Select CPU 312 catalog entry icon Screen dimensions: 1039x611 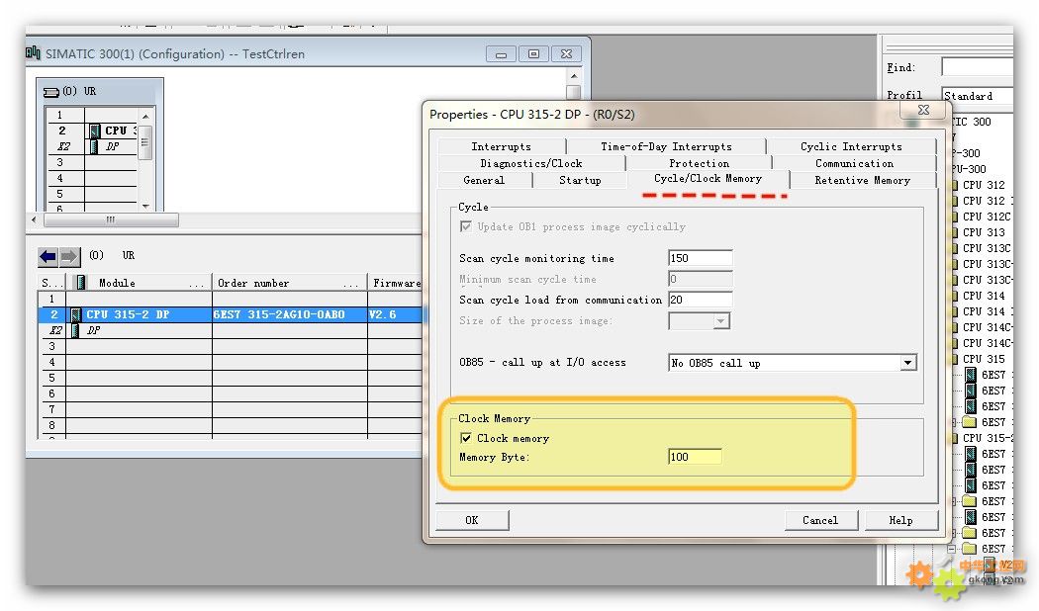coord(955,185)
